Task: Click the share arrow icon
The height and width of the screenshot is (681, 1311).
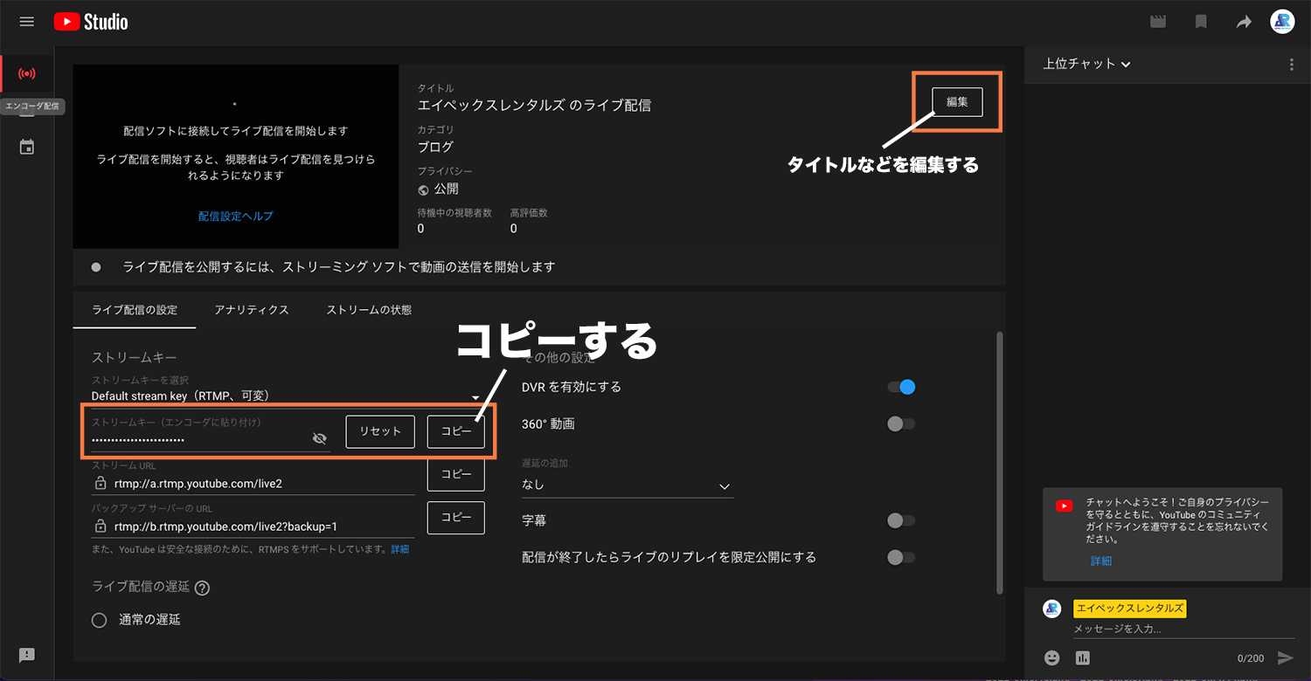Action: 1244,21
